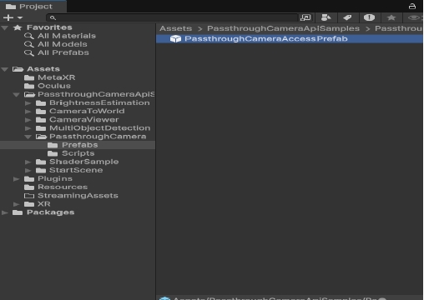
Task: Open the create dropdown arrow beside plus
Action: [x=20, y=17]
